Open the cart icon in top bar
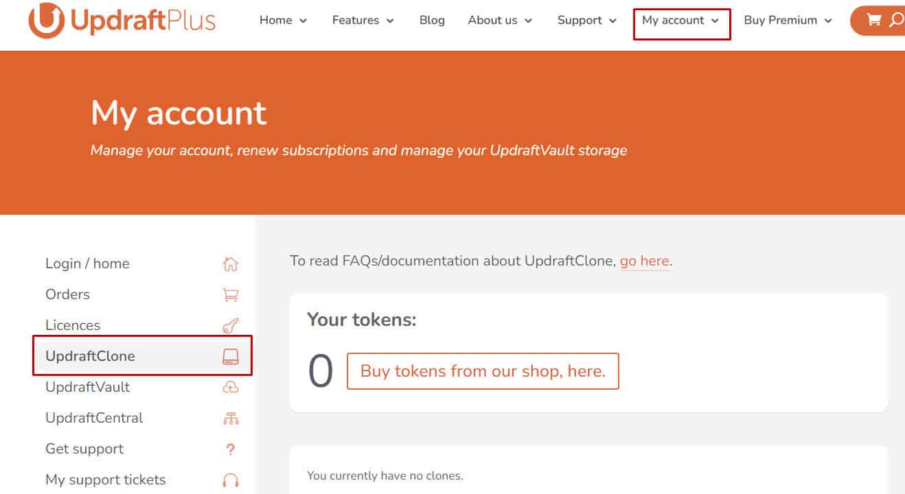Viewport: 905px width, 494px height. click(x=873, y=20)
